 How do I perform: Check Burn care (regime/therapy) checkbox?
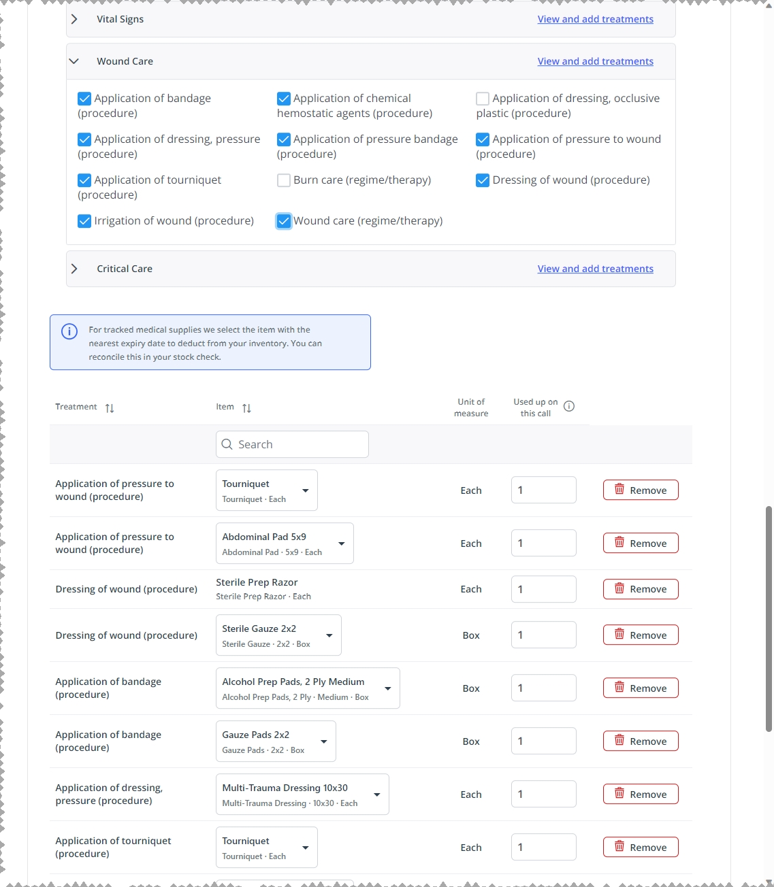click(x=284, y=180)
